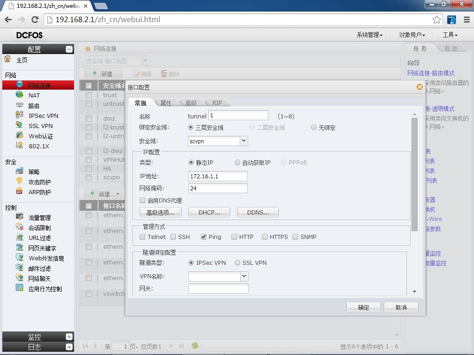This screenshot has width=474, height=355.
Task: Enable Telnet management checkbox
Action: coord(143,237)
